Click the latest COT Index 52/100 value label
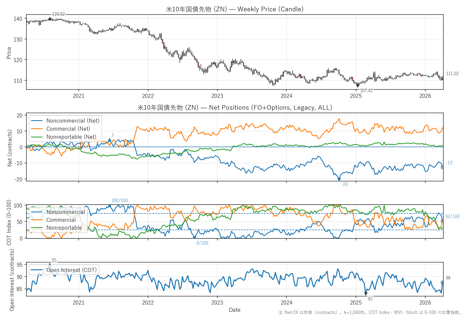 (452, 216)
